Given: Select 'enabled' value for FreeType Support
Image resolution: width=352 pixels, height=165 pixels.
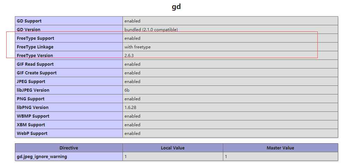Looking at the screenshot, I should (132, 38).
